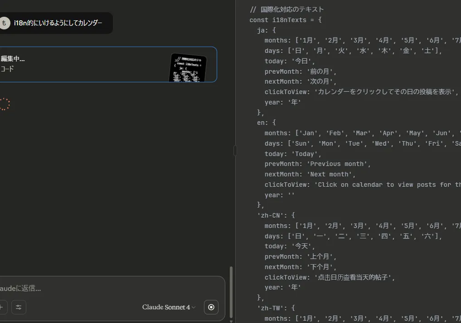Click the user avatar labeled も
This screenshot has height=323, width=461.
click(x=5, y=23)
